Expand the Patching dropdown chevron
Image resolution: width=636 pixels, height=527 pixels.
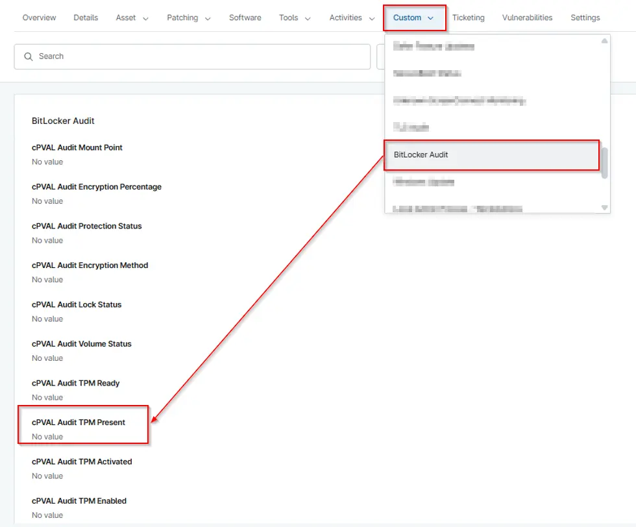point(208,19)
